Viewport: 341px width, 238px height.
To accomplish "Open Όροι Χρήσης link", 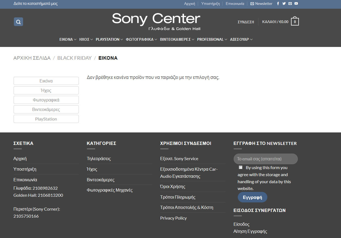I will pyautogui.click(x=173, y=186).
